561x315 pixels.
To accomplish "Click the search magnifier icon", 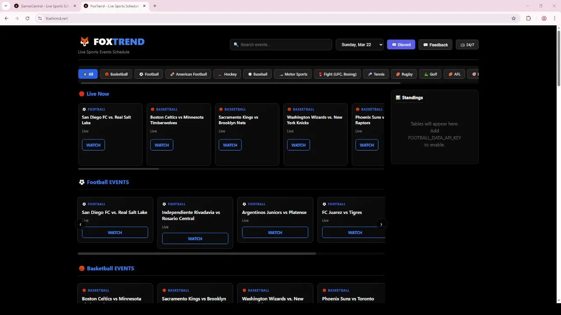I will tap(236, 45).
